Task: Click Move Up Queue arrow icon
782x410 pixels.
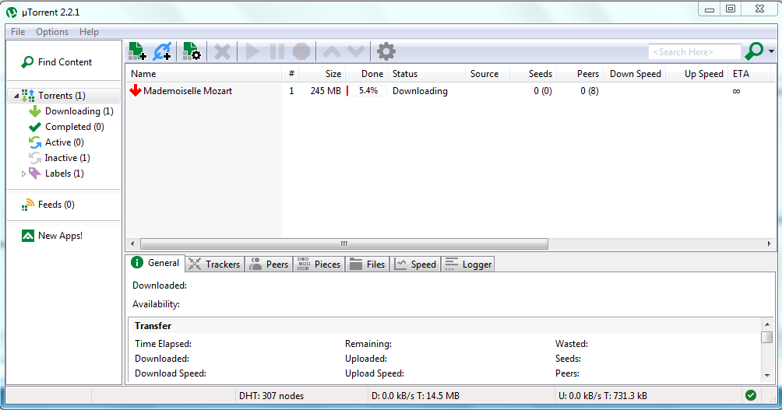Action: [332, 51]
